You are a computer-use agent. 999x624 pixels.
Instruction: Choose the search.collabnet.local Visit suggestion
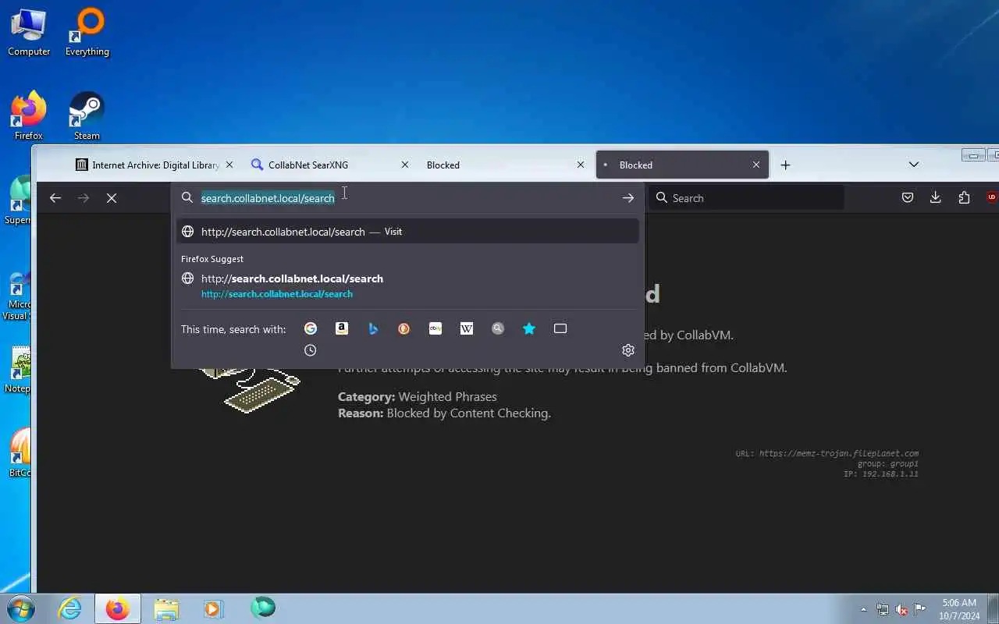pos(407,232)
